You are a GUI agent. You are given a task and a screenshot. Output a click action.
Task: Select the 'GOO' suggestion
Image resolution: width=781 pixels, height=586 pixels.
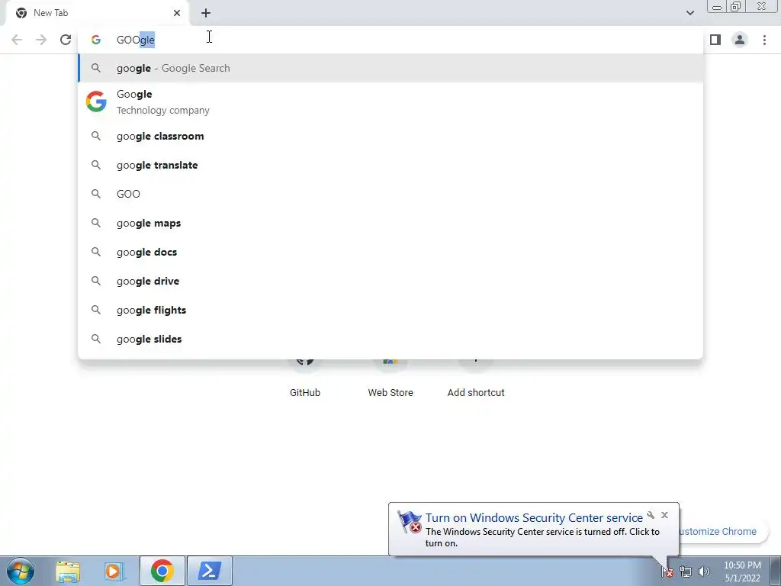(390, 194)
